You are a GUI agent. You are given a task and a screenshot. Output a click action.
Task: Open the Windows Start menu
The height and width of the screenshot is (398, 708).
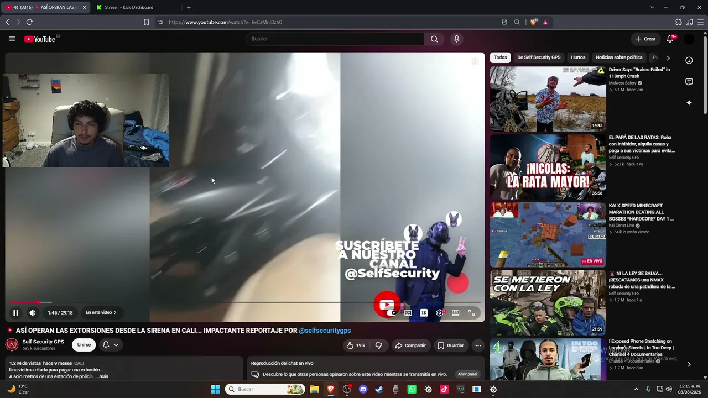pos(215,389)
